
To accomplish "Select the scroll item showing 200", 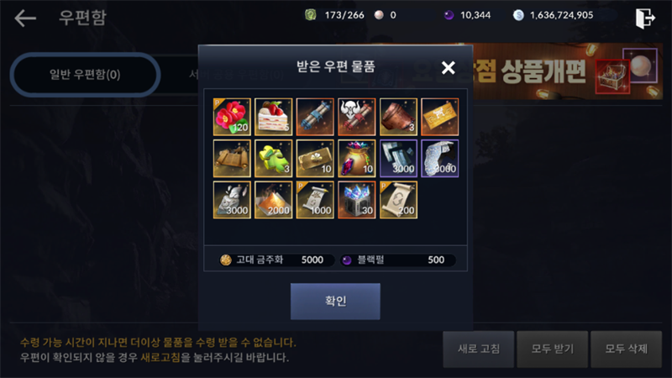I will tap(398, 200).
